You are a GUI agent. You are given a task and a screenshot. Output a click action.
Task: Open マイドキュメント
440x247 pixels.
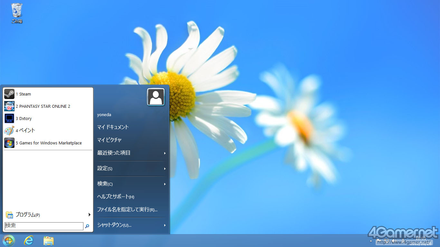click(x=131, y=127)
